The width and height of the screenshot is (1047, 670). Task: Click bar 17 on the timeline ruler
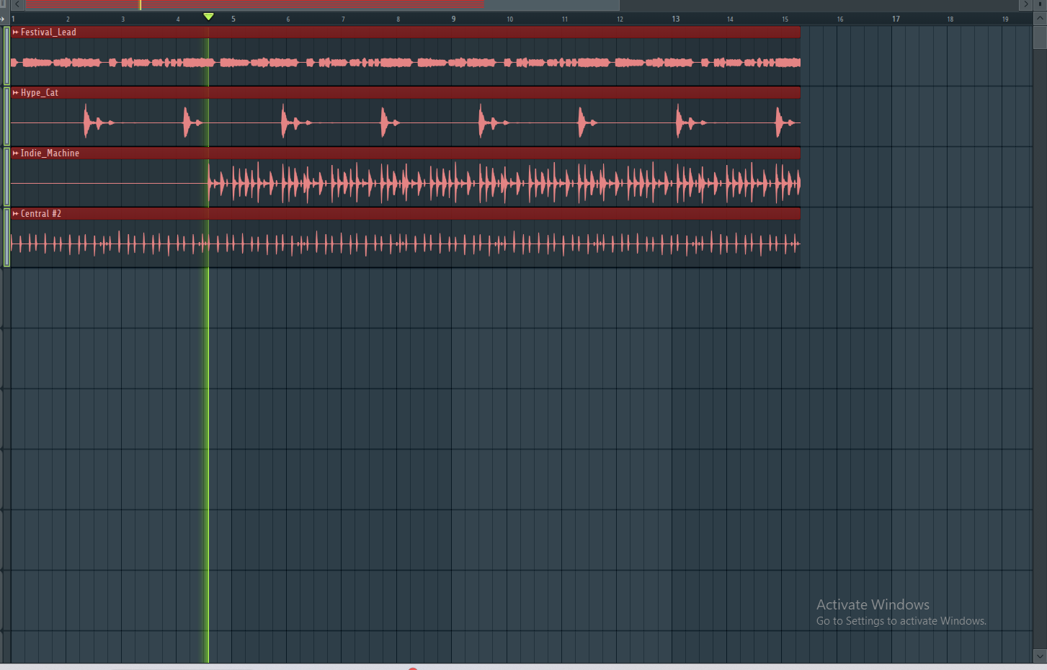coord(896,19)
